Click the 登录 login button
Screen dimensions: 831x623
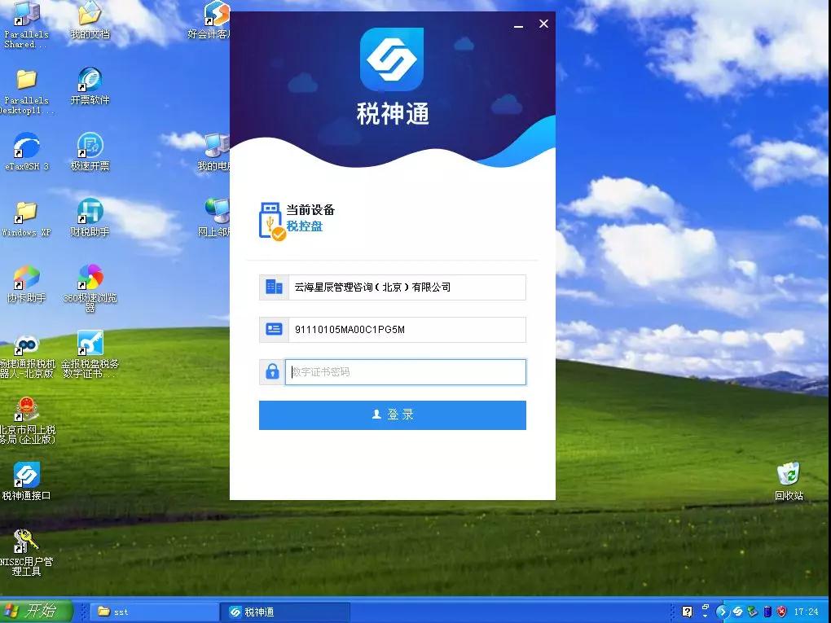[x=392, y=415]
